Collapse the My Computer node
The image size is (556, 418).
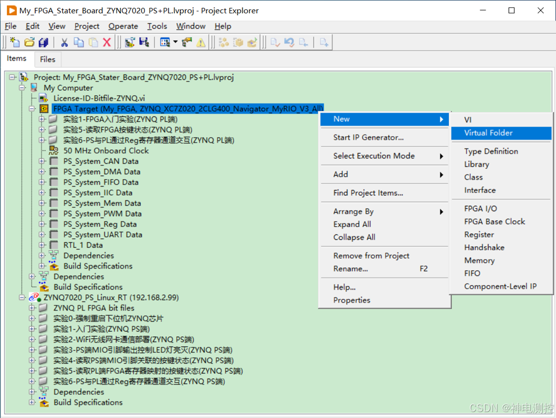22,88
